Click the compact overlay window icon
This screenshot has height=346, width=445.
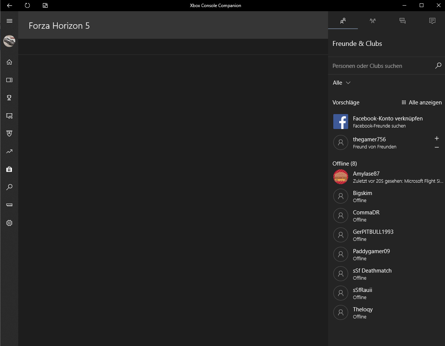tap(45, 5)
